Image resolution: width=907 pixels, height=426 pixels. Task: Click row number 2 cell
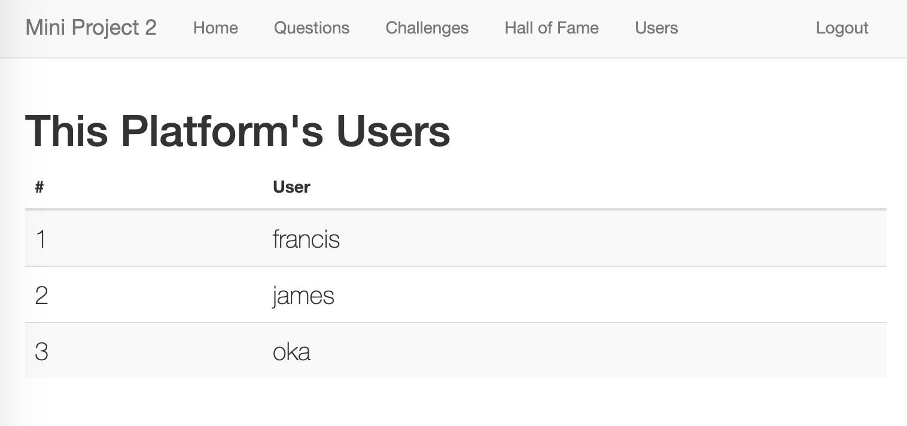(x=41, y=295)
